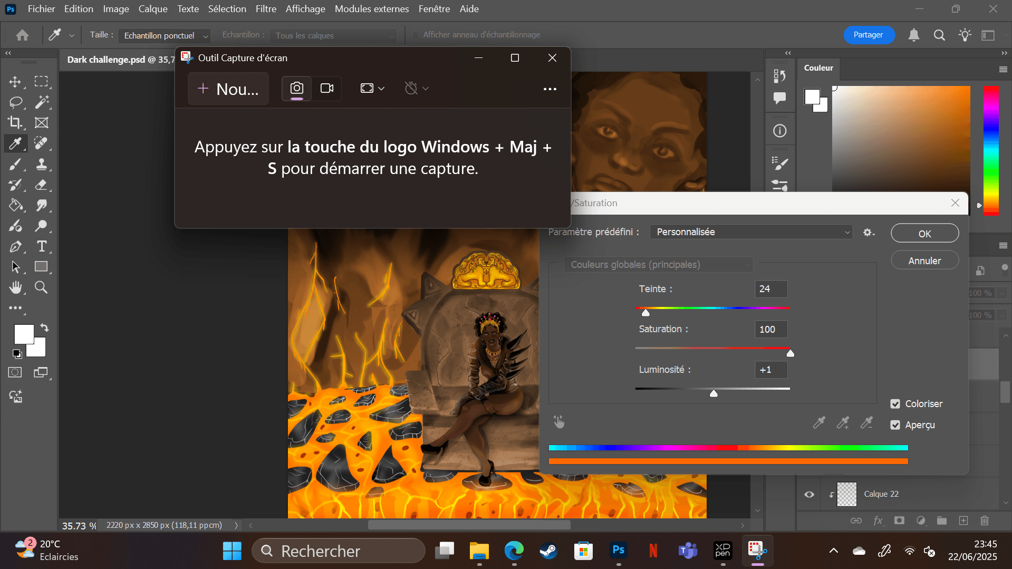This screenshot has height=569, width=1012.
Task: Open Snipping Tool more options ellipsis
Action: tap(550, 89)
